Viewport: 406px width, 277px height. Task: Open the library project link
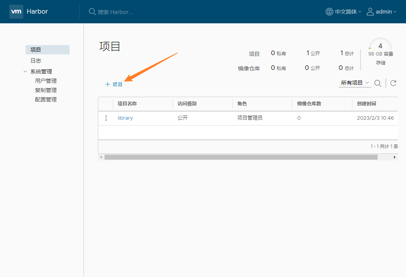[125, 118]
